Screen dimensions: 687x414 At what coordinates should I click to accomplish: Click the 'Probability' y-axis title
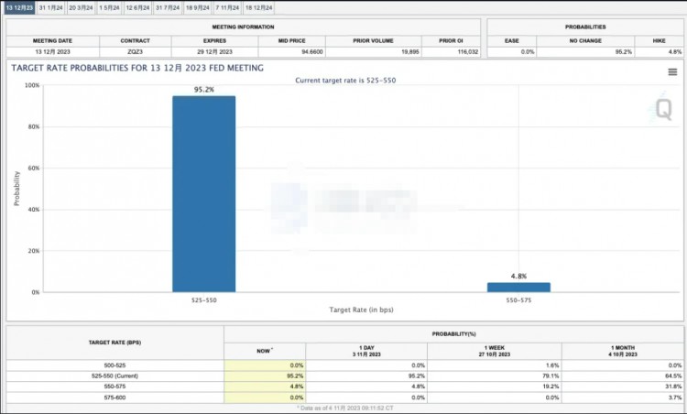click(16, 189)
